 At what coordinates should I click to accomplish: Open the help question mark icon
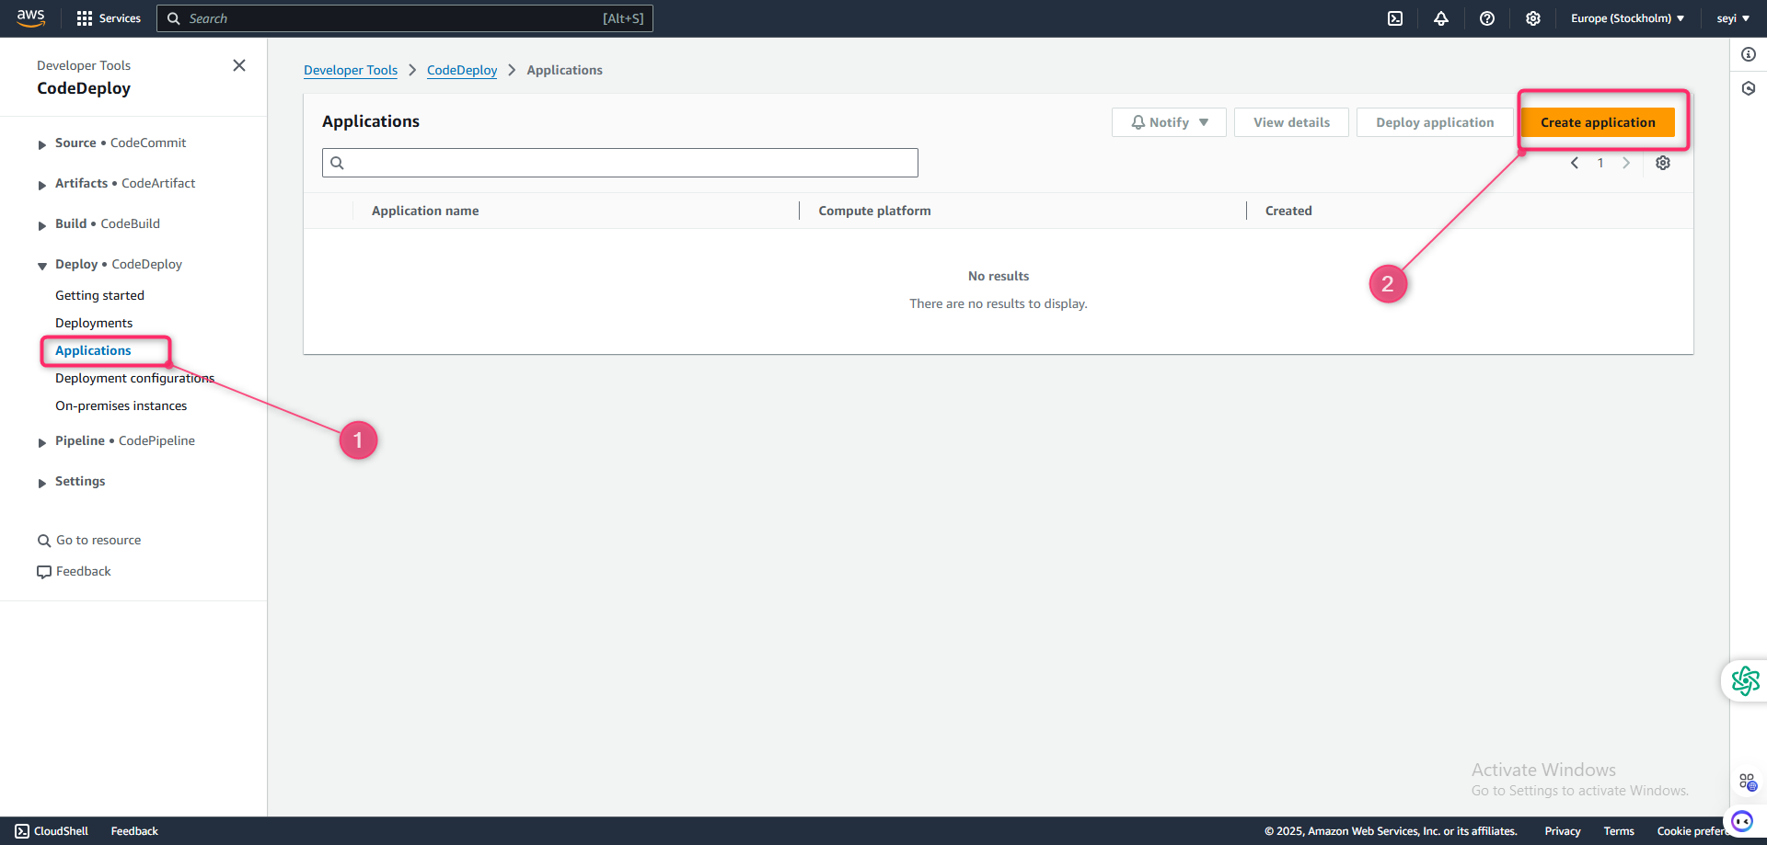(1487, 18)
